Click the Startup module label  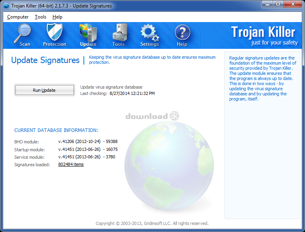(29, 150)
